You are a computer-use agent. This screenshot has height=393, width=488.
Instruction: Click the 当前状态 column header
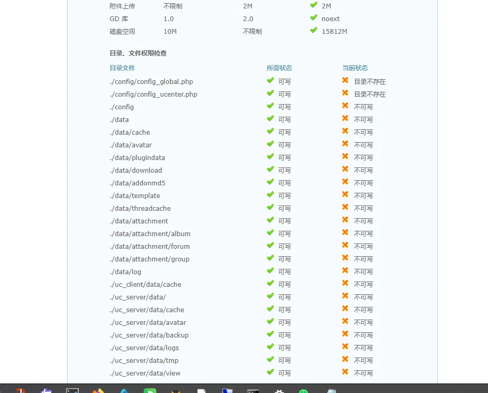pyautogui.click(x=355, y=68)
